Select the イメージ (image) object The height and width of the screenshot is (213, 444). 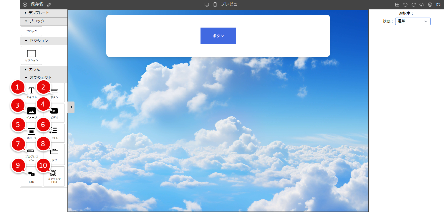(x=32, y=113)
